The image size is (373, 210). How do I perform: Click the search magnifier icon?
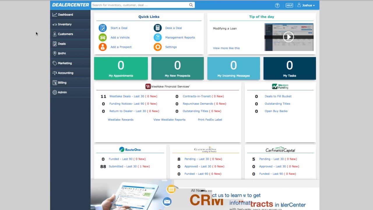191,5
